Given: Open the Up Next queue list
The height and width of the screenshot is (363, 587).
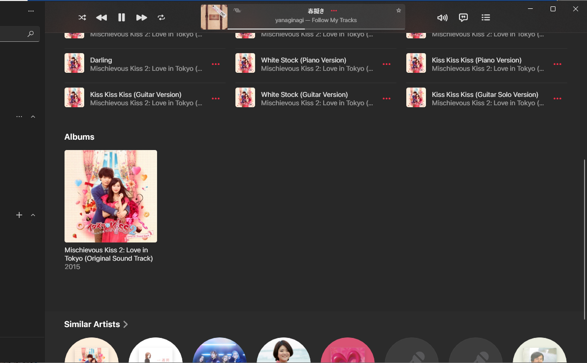Looking at the screenshot, I should [486, 18].
